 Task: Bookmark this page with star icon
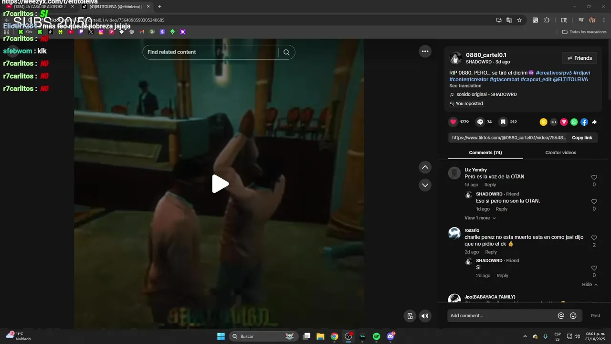tap(519, 20)
